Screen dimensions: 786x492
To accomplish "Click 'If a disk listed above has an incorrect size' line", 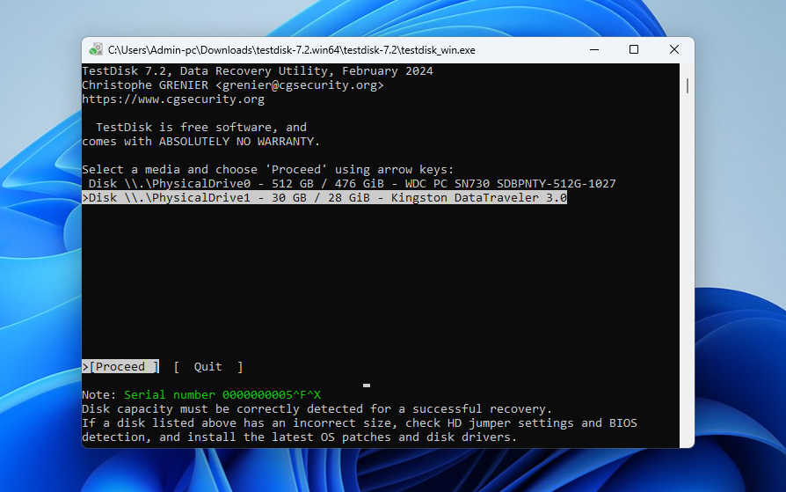I will click(360, 423).
